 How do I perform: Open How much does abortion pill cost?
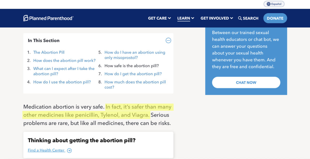click(135, 85)
